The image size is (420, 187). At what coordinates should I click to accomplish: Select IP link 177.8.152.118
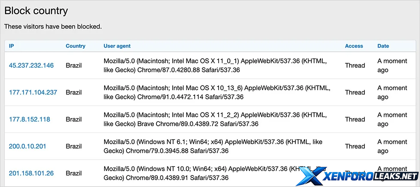30,119
